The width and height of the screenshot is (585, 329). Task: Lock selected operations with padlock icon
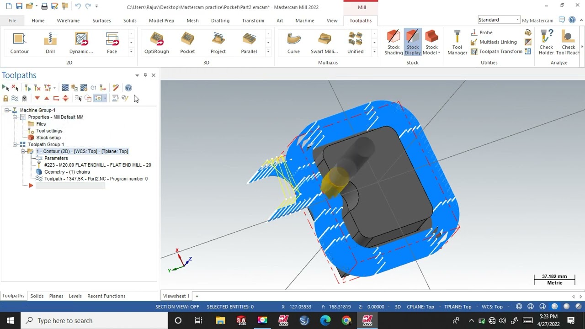[x=5, y=98]
